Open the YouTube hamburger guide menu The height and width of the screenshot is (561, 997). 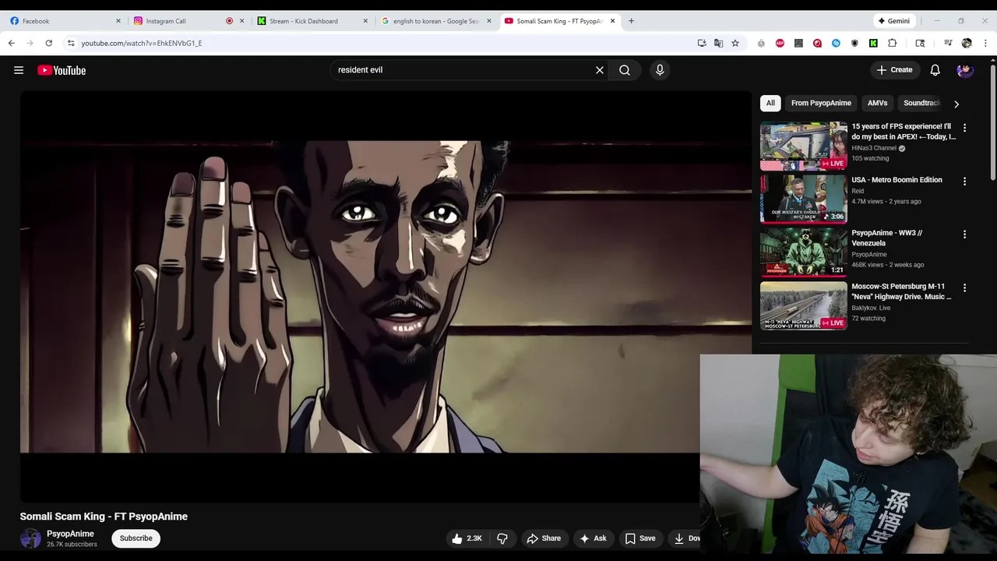coord(19,70)
